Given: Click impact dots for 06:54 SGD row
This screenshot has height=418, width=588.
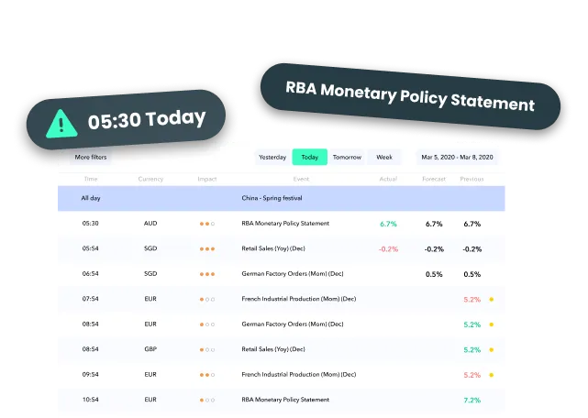Looking at the screenshot, I should coord(206,274).
